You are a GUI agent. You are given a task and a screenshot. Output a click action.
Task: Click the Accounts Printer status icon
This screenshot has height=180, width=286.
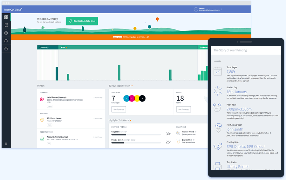42,139
